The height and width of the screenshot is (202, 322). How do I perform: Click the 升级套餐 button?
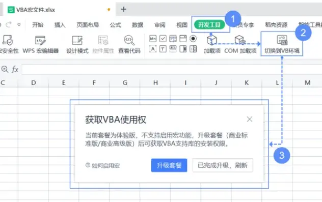[x=169, y=165]
